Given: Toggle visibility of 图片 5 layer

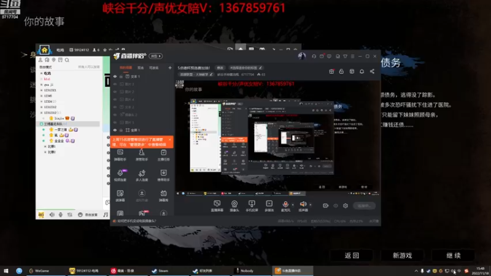Looking at the screenshot, I should [115, 122].
